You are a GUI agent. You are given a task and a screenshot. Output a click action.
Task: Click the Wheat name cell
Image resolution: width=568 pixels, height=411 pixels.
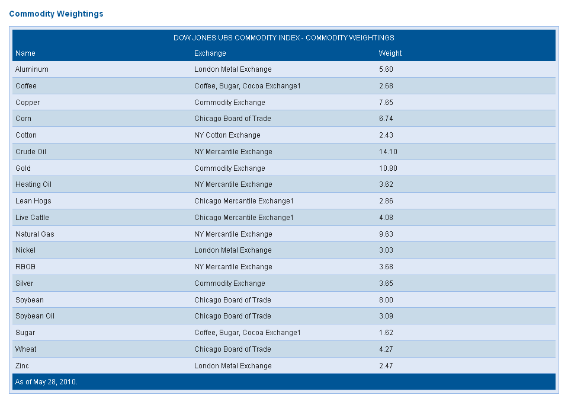(25, 349)
